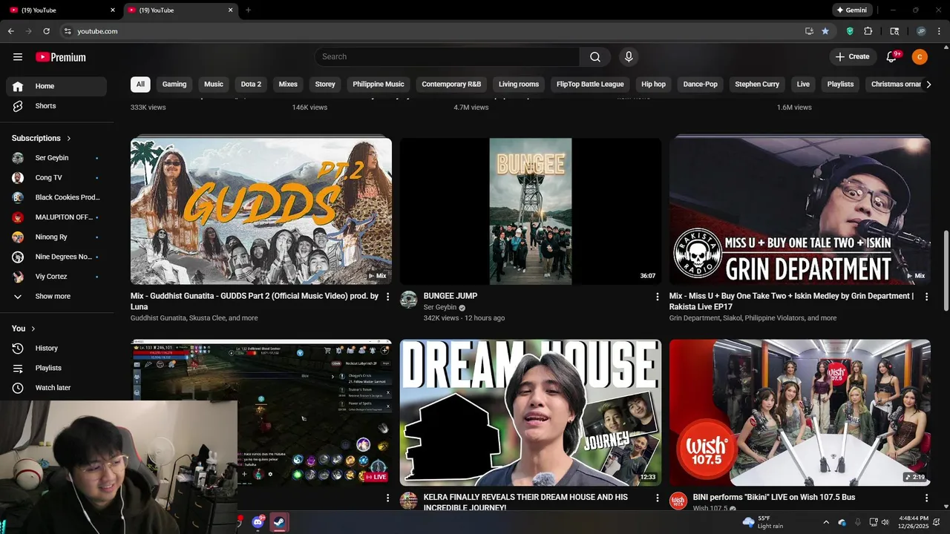Open the notifications bell
950x534 pixels.
point(893,57)
